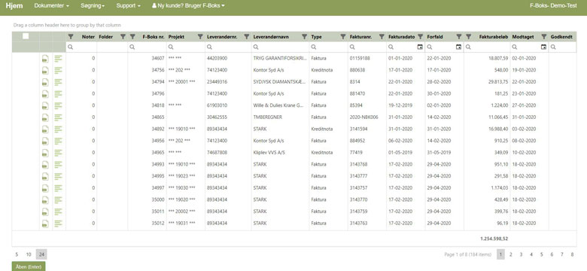Image resolution: width=587 pixels, height=271 pixels.
Task: Go to page 2 of results
Action: [x=511, y=254]
